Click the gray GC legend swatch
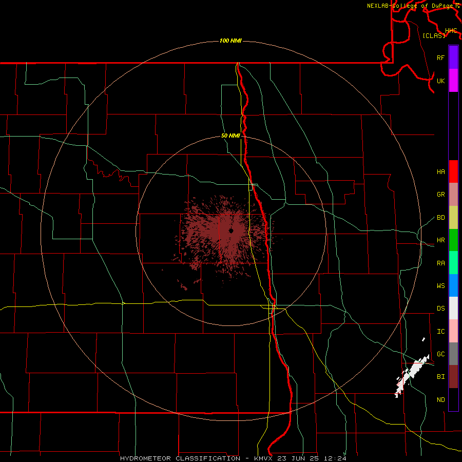The image size is (462, 462). coord(453,354)
